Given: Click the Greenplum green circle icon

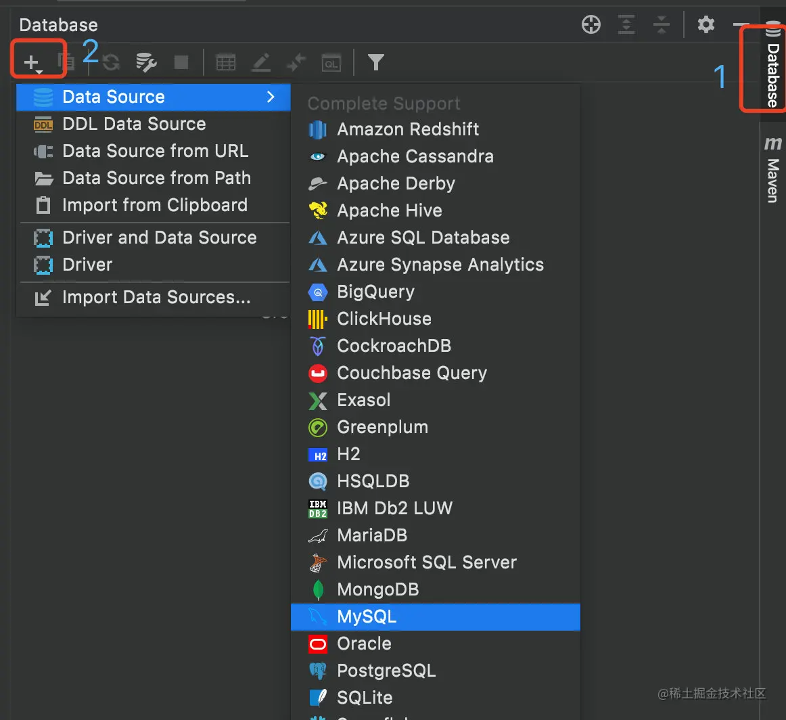Looking at the screenshot, I should [318, 428].
